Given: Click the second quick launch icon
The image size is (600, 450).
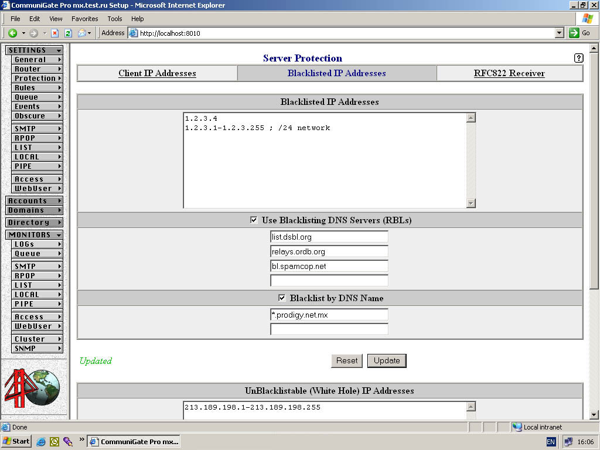Looking at the screenshot, I should click(x=54, y=442).
